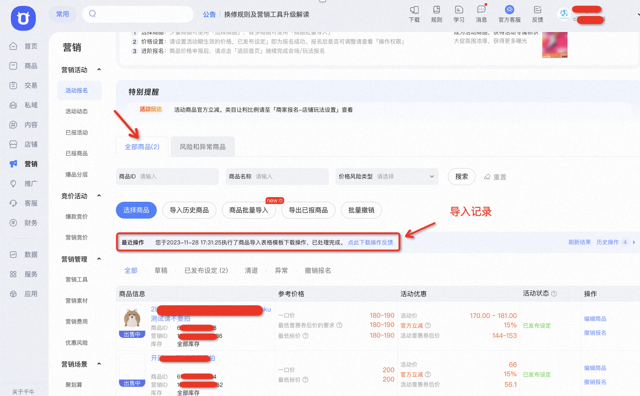Open the dog product thumbnail
The height and width of the screenshot is (396, 640).
[132, 321]
